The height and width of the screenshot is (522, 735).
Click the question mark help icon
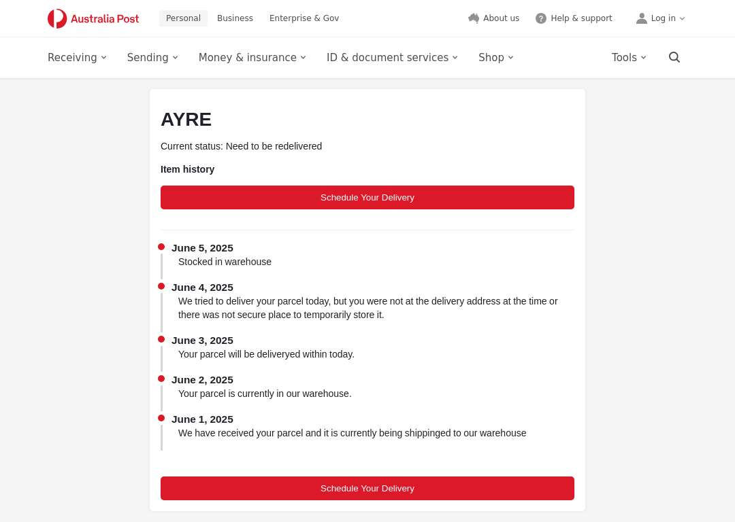540,18
